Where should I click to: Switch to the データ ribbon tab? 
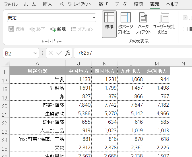pyautogui.click(x=121, y=4)
